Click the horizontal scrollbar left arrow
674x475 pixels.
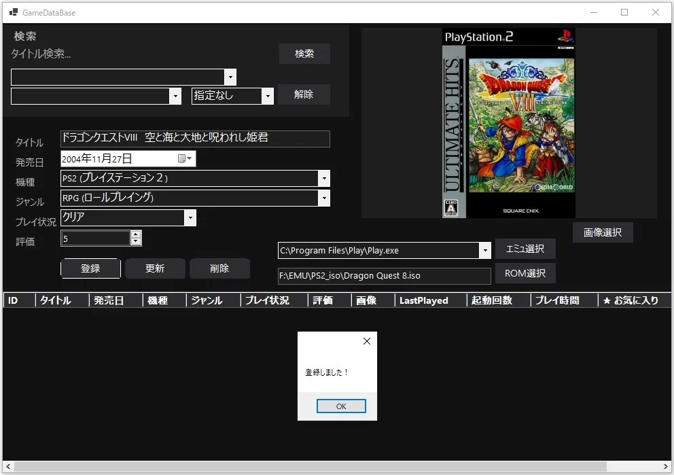point(8,466)
